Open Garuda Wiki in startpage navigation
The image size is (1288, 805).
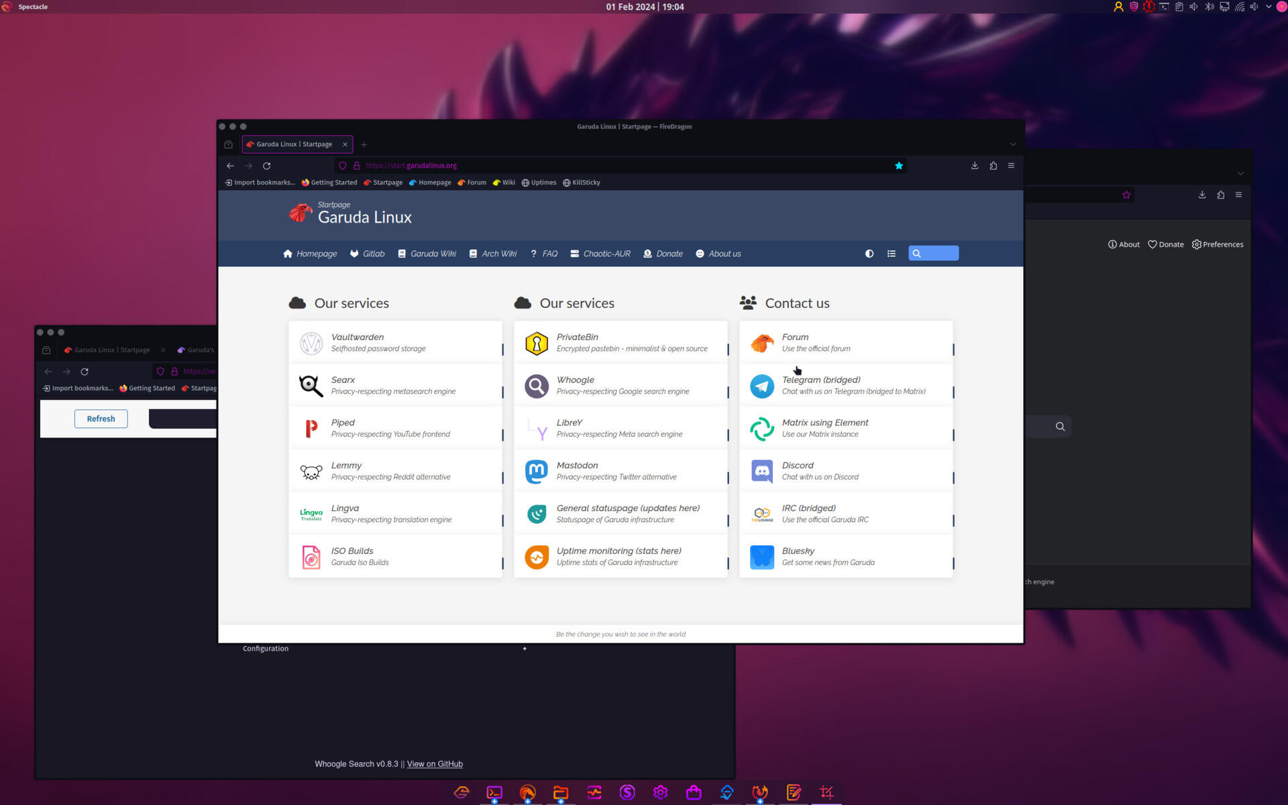click(427, 254)
